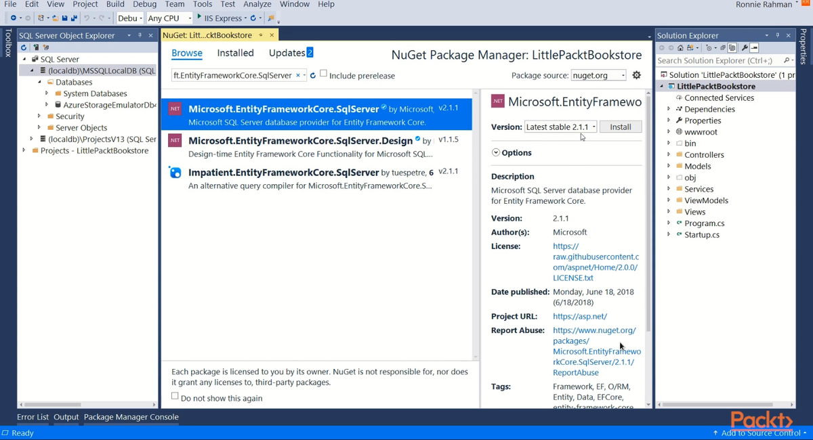This screenshot has height=440, width=813.
Task: Toggle Show All Files in Solution Explorer
Action: [732, 48]
